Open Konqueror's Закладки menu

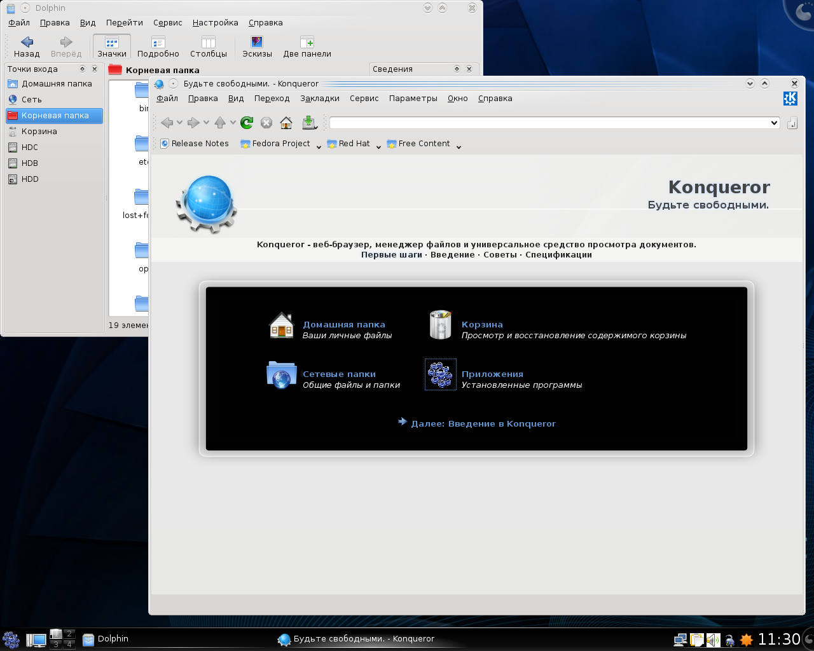(x=320, y=99)
